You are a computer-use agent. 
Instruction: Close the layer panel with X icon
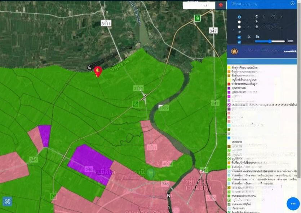point(292,3)
